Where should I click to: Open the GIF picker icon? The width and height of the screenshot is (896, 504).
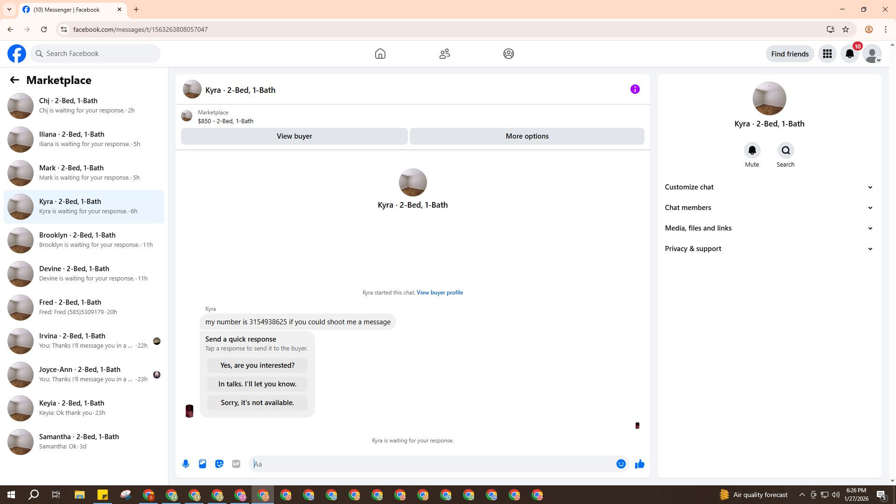click(236, 464)
